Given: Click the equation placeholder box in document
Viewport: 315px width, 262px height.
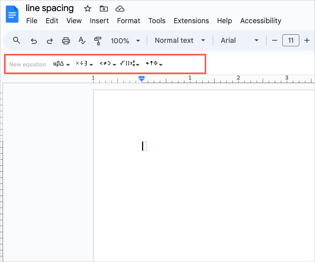Looking at the screenshot, I should (x=145, y=146).
